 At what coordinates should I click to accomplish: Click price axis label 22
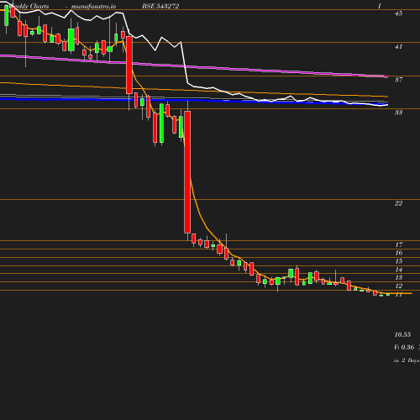398,203
